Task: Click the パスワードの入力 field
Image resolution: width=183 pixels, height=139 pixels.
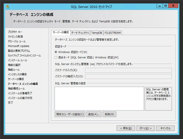Action: [128, 70]
